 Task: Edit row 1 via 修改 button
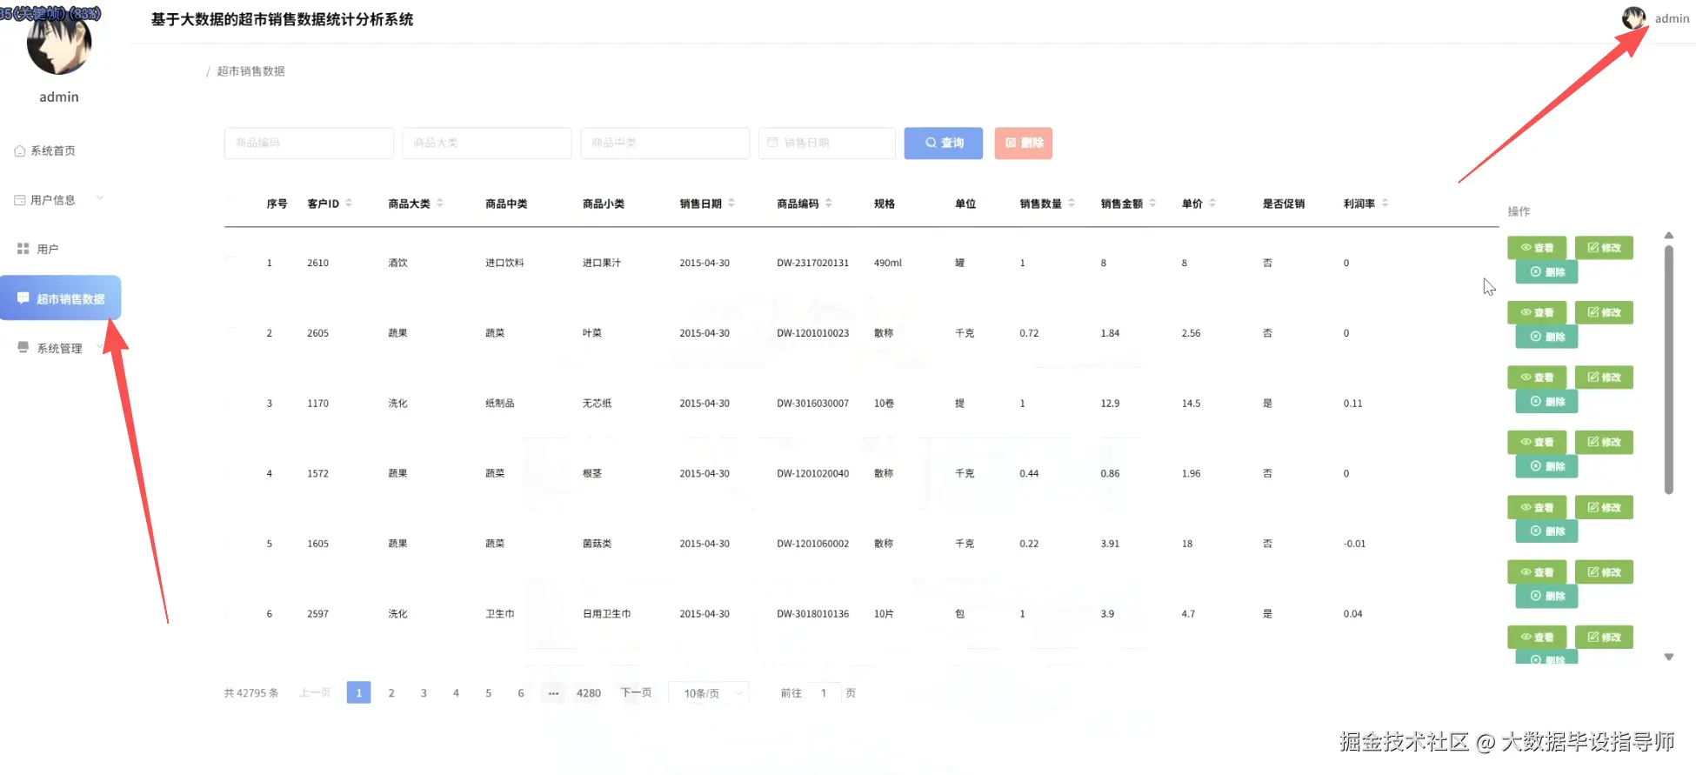tap(1604, 248)
